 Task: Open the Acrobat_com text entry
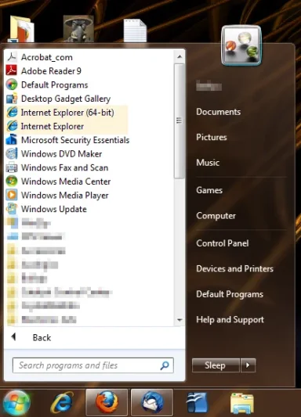(47, 57)
